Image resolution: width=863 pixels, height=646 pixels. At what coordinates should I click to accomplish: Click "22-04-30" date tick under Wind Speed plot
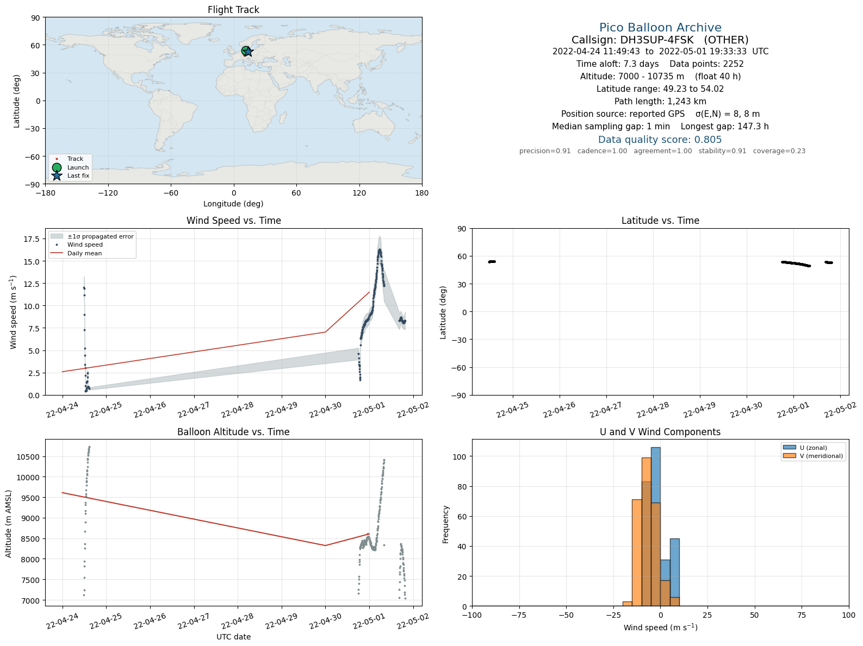click(x=326, y=410)
